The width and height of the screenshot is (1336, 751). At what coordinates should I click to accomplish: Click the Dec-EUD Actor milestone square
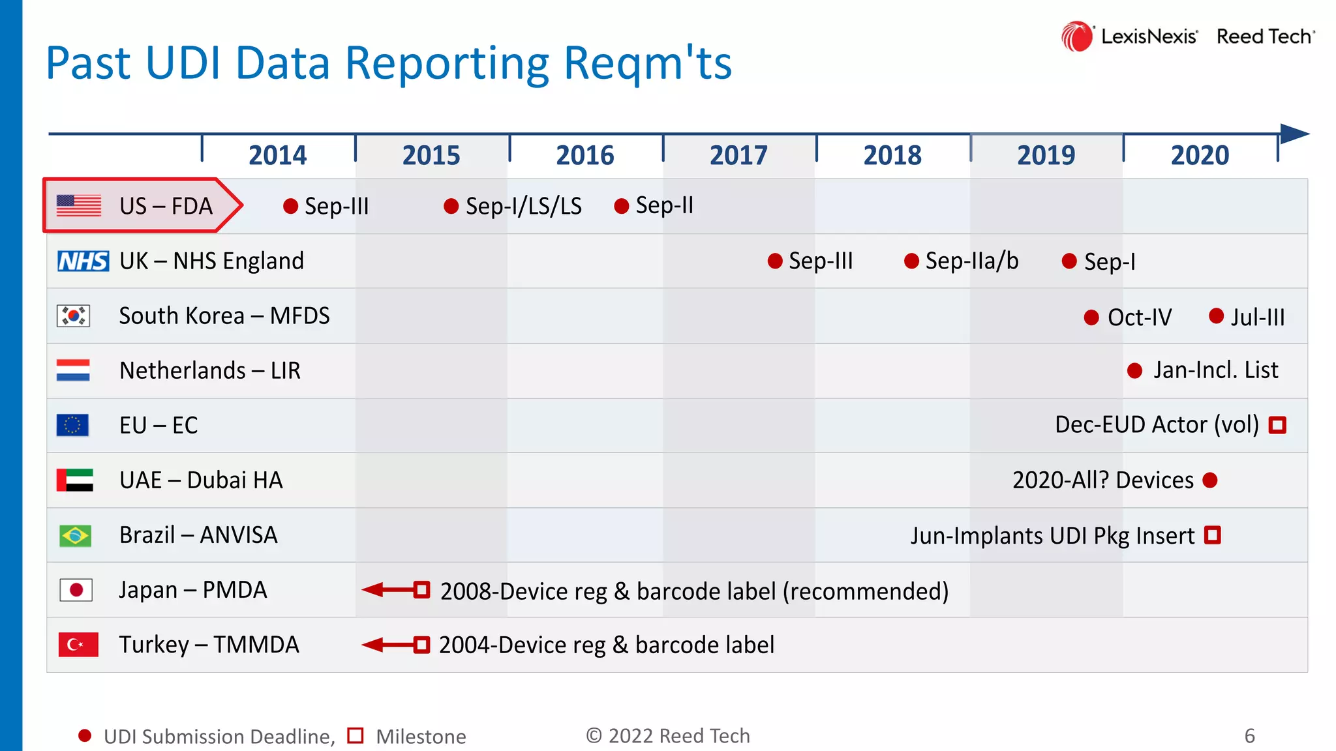click(x=1277, y=425)
